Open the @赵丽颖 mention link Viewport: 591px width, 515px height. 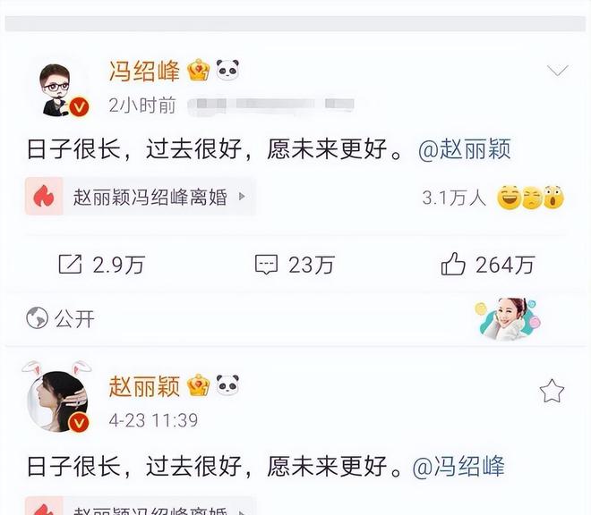tap(465, 149)
